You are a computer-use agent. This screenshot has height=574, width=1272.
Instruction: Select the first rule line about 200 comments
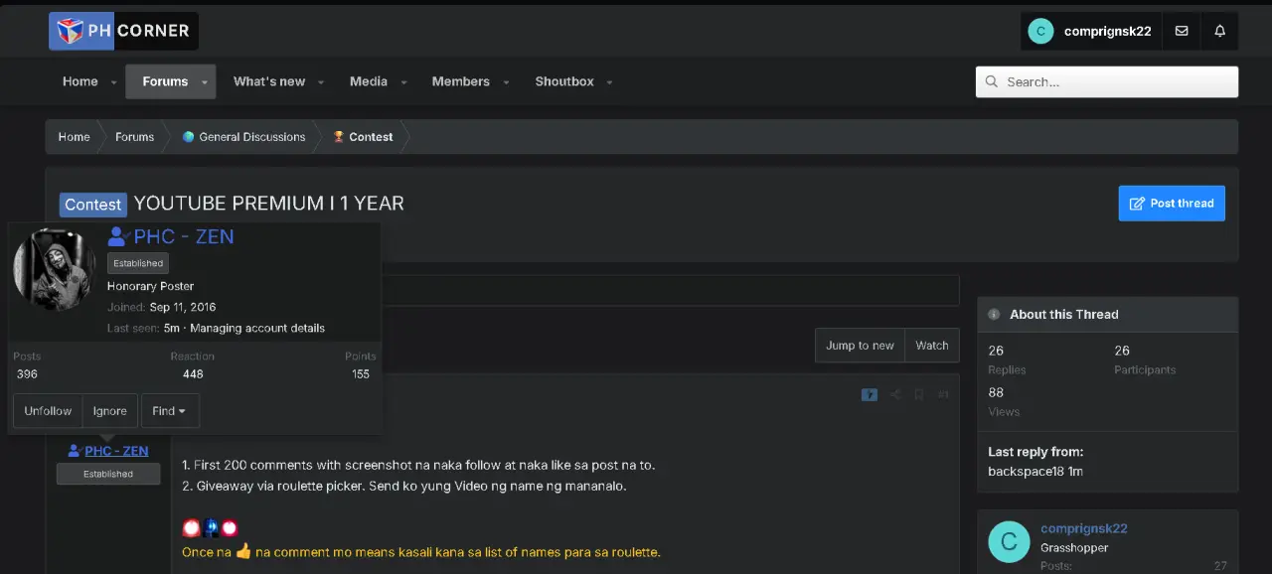418,465
